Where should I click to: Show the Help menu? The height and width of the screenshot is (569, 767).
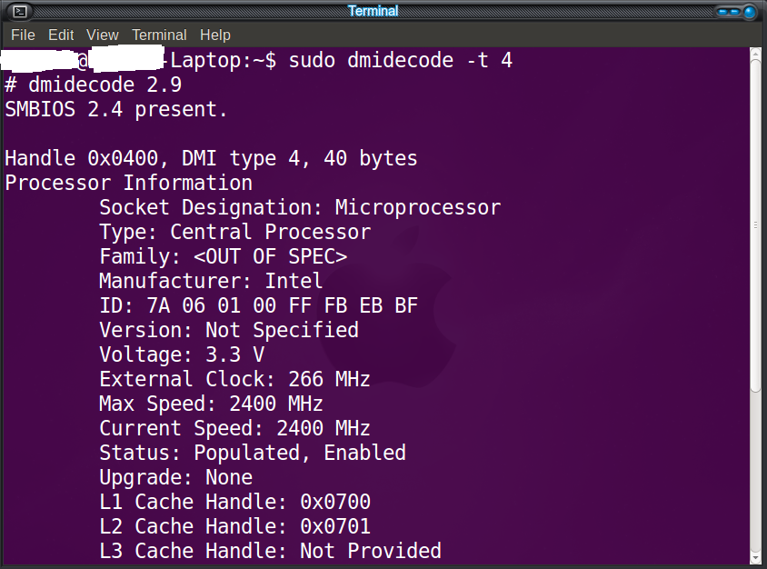[x=215, y=35]
